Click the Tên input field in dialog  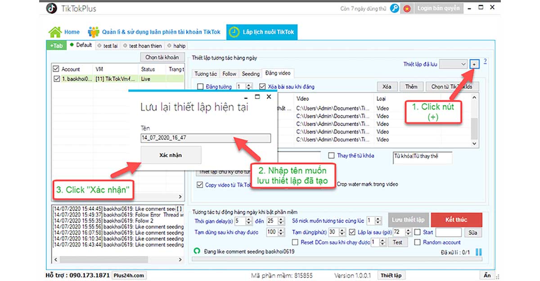coord(206,138)
